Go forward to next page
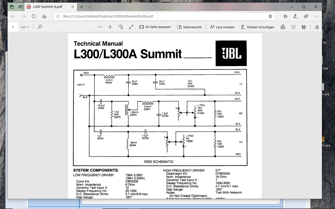335x209 pixels. [x=23, y=16]
